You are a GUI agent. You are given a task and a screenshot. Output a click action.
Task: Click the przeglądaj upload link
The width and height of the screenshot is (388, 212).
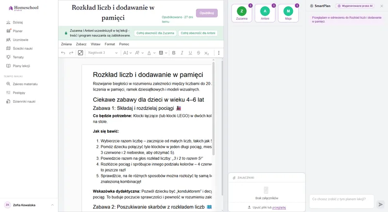[x=279, y=208]
